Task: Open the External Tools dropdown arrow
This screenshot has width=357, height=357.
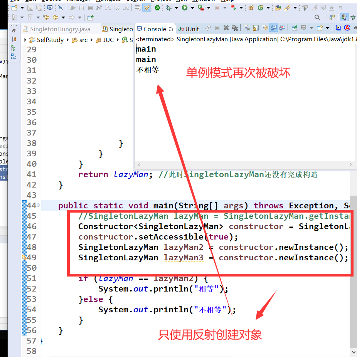Action: pyautogui.click(x=209, y=8)
